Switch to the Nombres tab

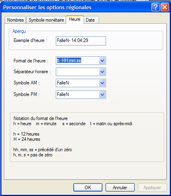(x=15, y=20)
